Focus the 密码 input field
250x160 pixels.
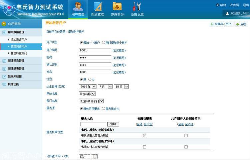point(95,58)
